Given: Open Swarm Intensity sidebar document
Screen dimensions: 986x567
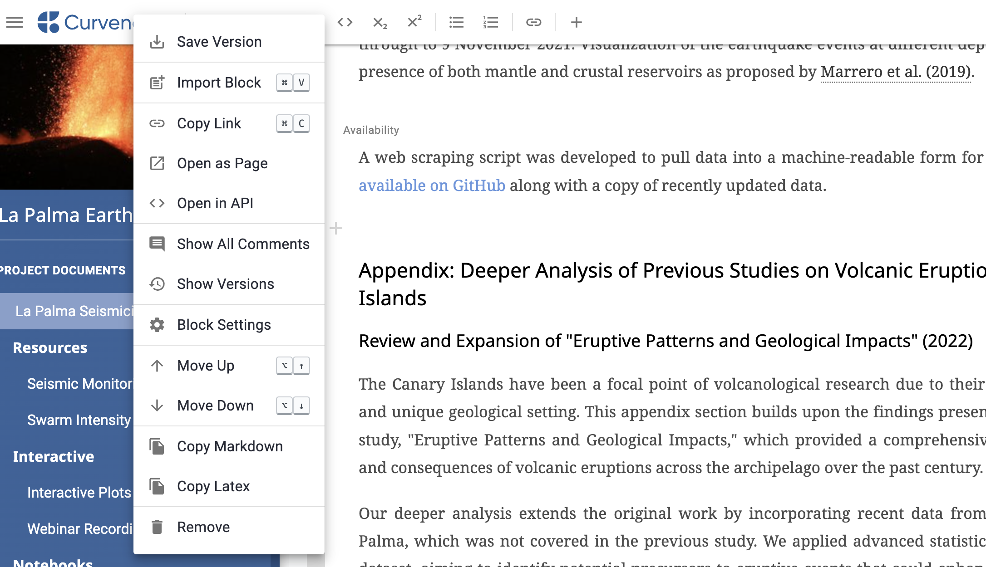Looking at the screenshot, I should click(x=79, y=420).
